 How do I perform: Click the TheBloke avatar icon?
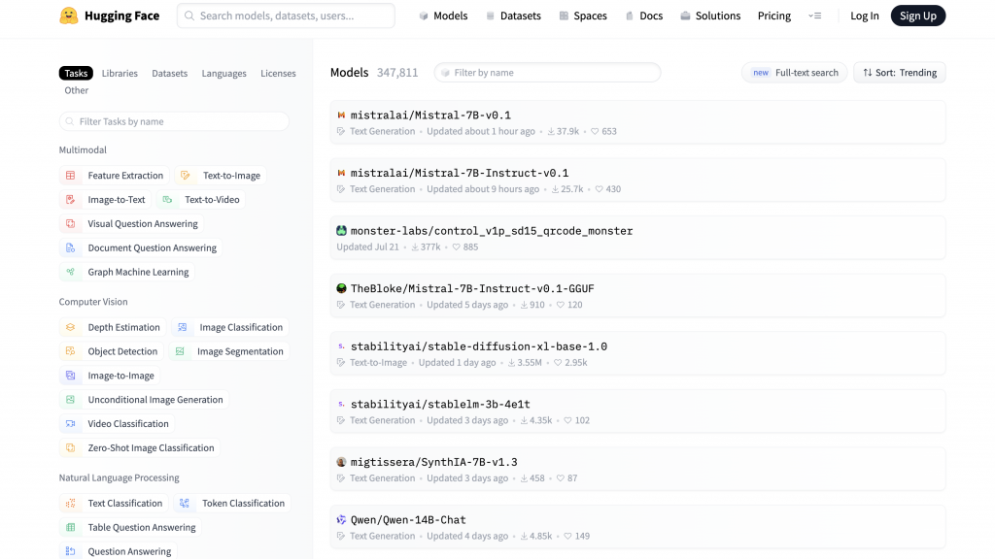tap(341, 288)
